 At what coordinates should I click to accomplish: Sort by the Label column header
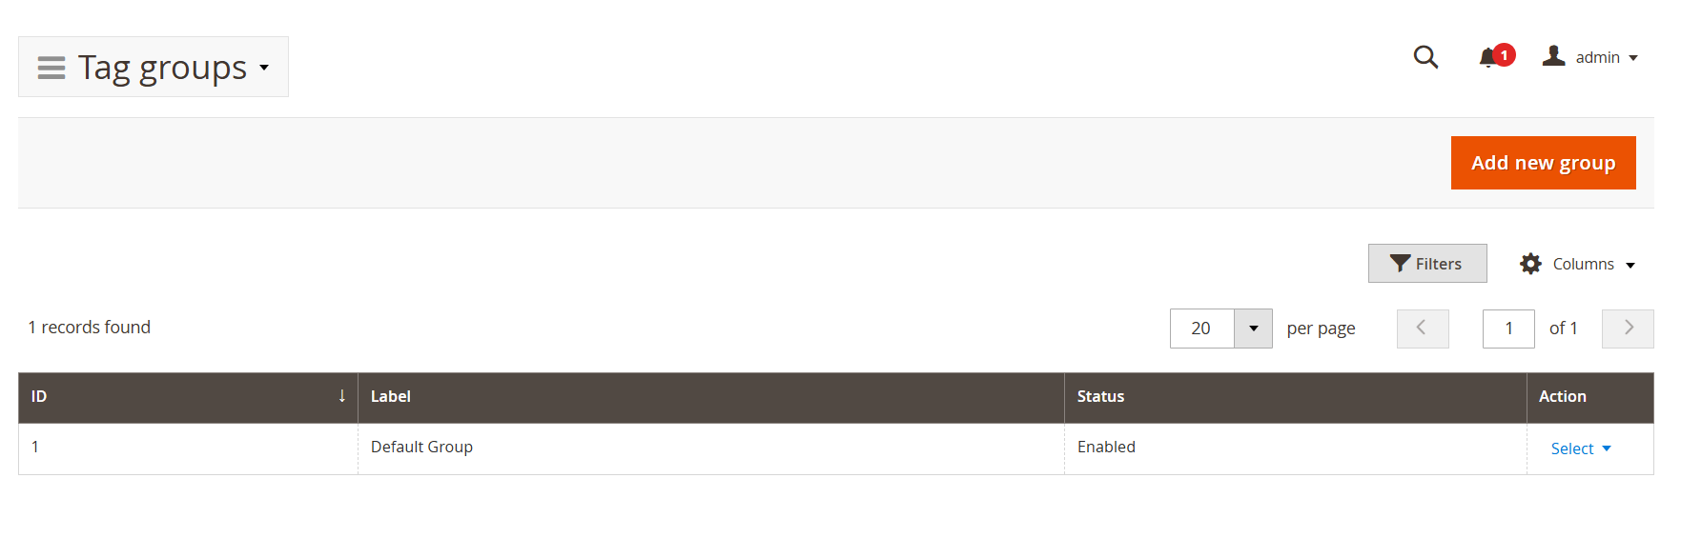[x=391, y=397]
